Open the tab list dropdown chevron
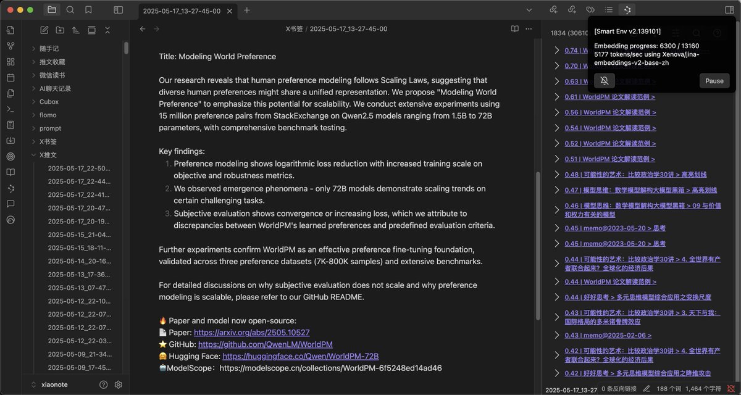Image resolution: width=741 pixels, height=395 pixels. (529, 10)
